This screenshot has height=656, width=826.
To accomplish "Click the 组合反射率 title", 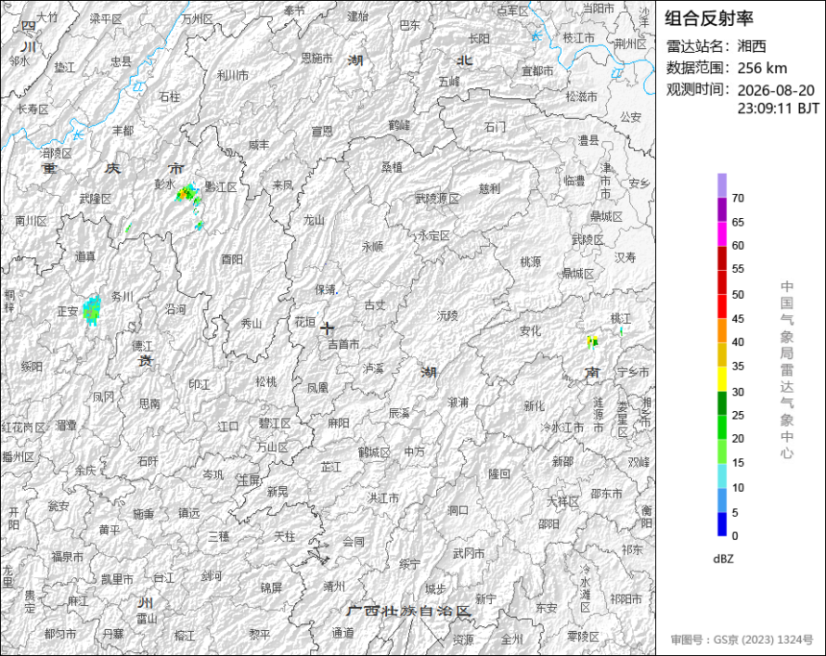I will [x=709, y=18].
